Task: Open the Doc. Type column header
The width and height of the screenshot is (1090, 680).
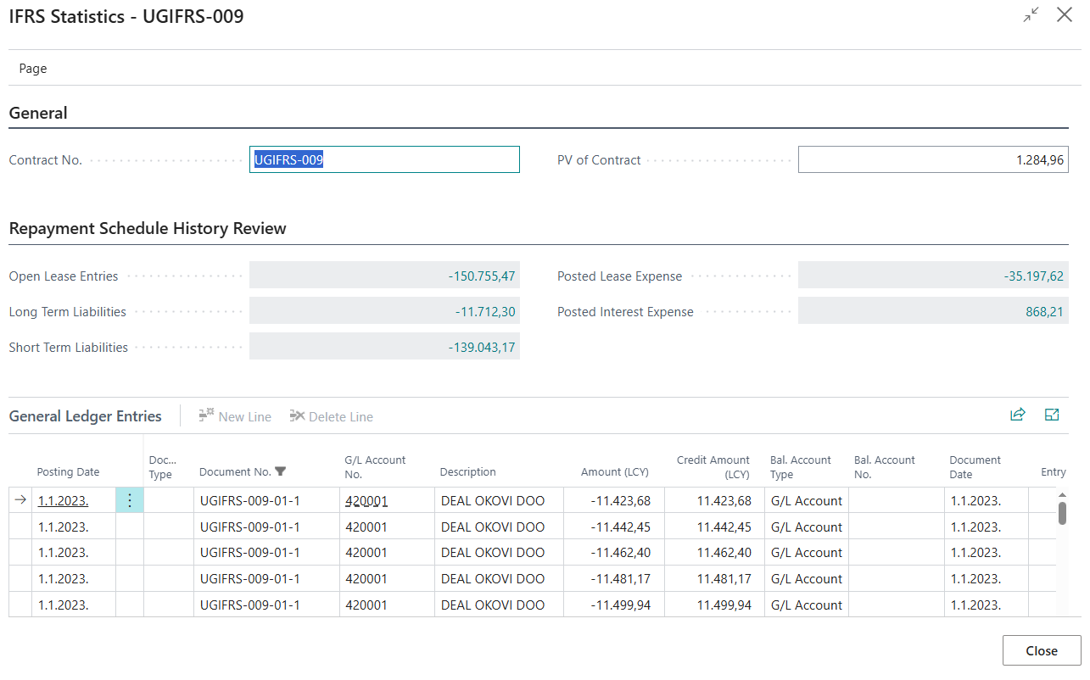Action: pos(163,466)
